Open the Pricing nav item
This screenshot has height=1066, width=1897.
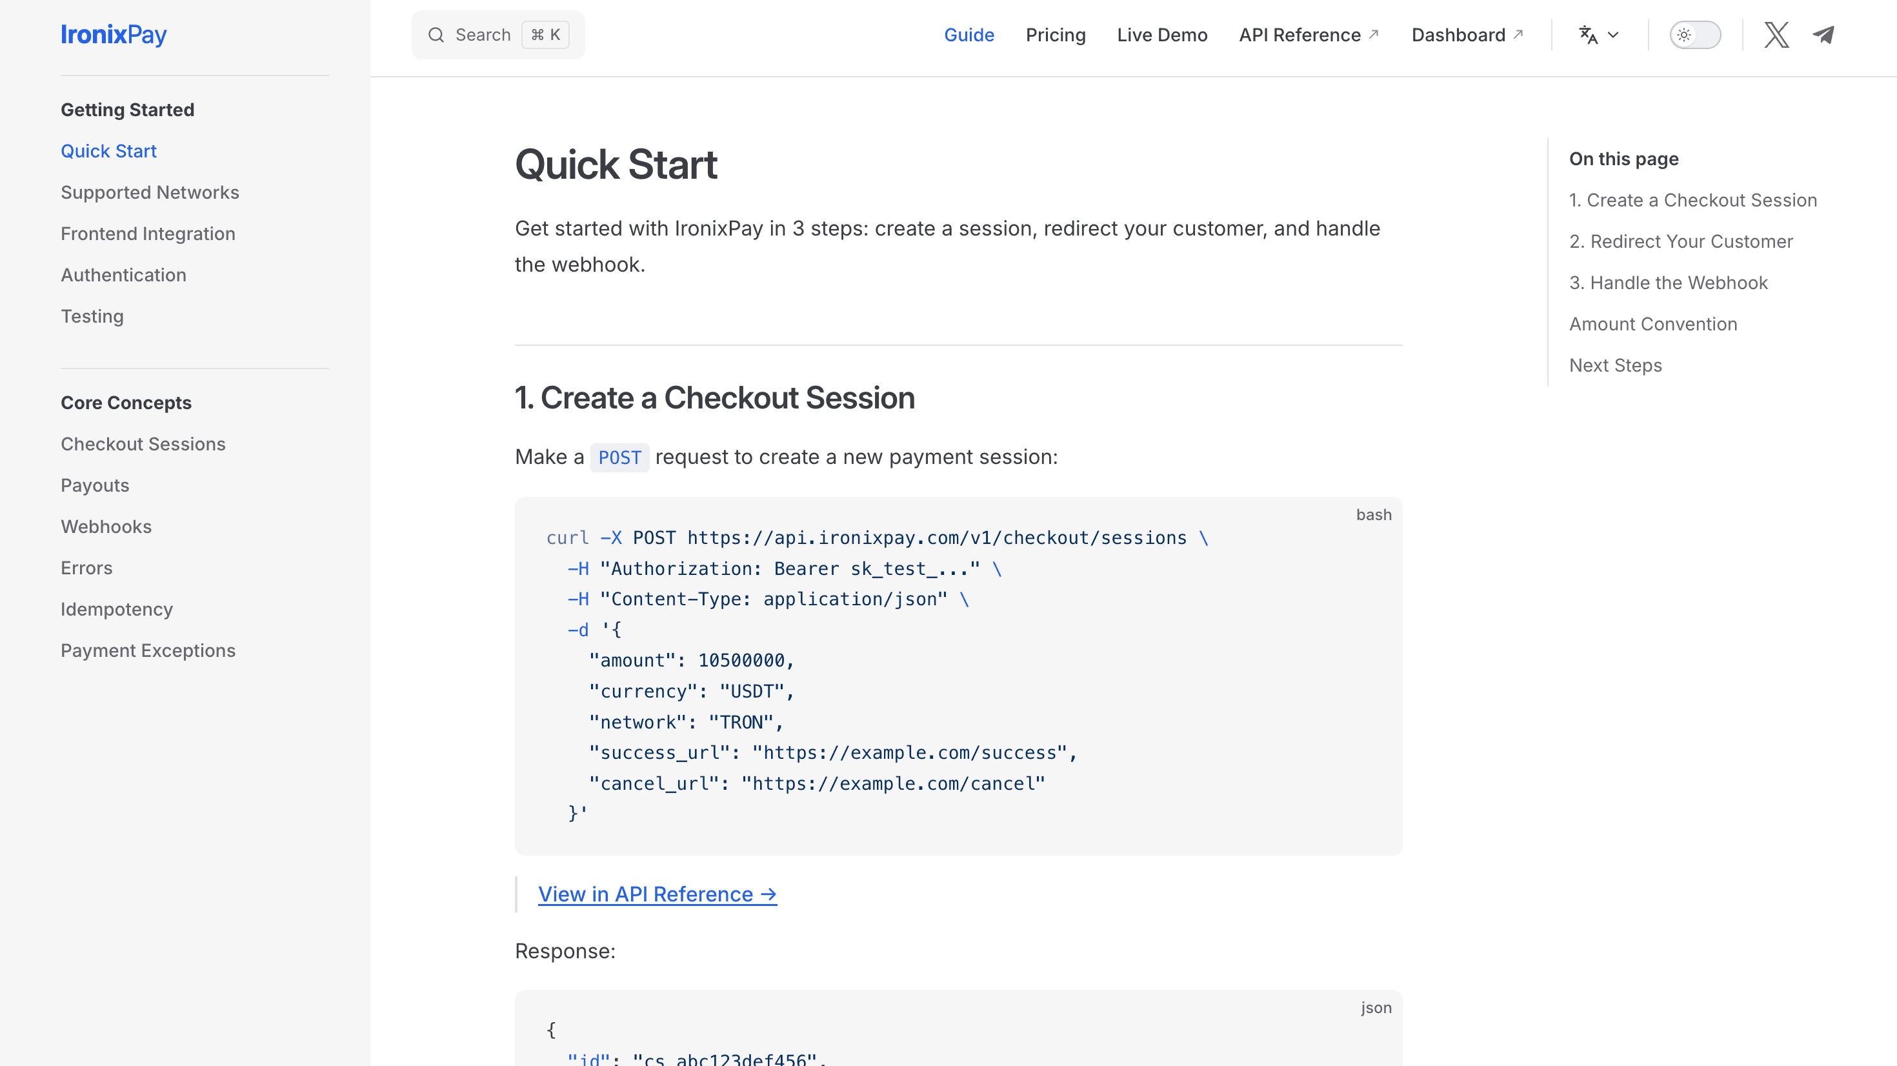coord(1055,35)
